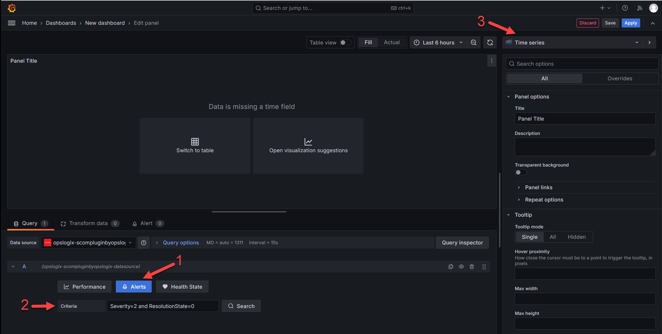Click the Criteria query input field

pos(162,306)
